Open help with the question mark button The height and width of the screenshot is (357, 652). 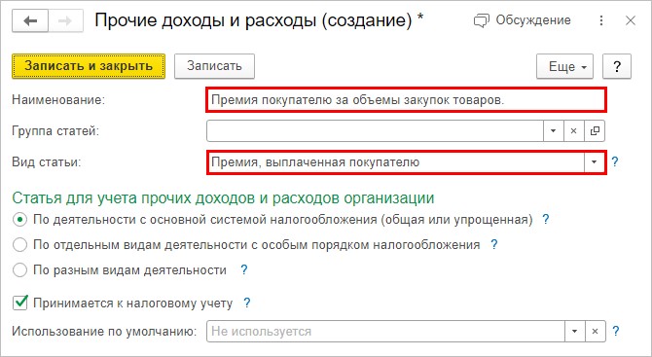click(x=617, y=66)
